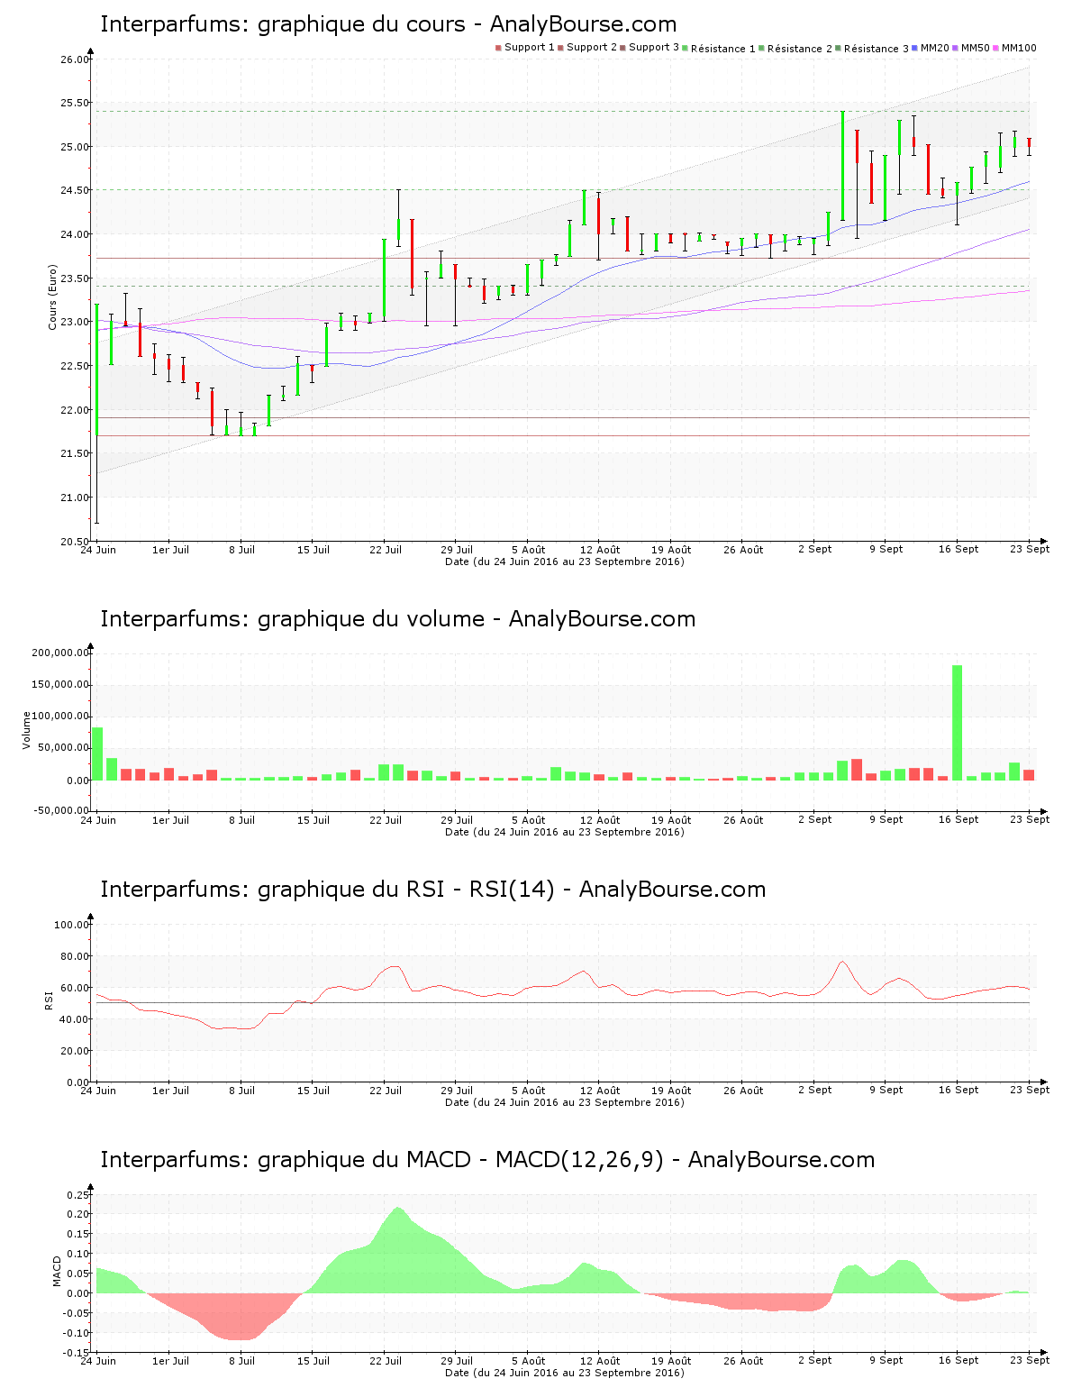Screen dimensions: 1081x1397
Task: Click the MACD(12,26,9) chart title
Action: click(487, 1160)
